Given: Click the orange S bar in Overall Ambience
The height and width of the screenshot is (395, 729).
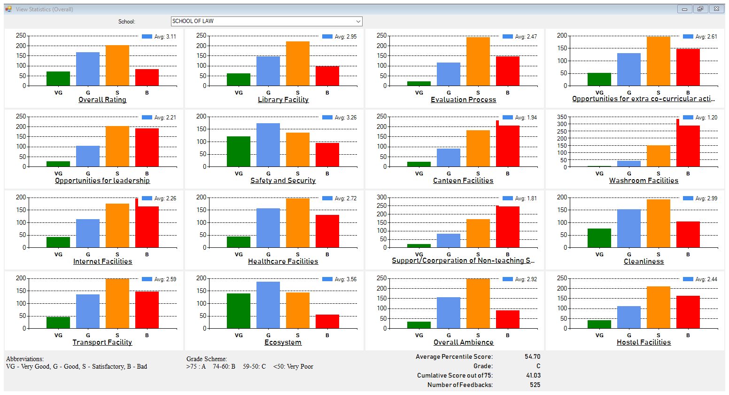Looking at the screenshot, I should pyautogui.click(x=478, y=304).
